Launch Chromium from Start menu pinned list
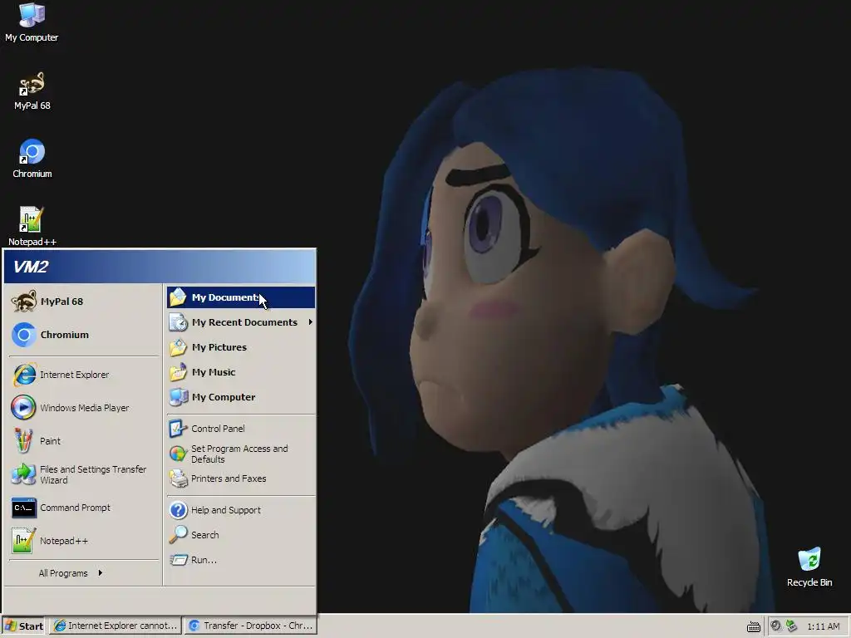The width and height of the screenshot is (851, 638). pos(84,335)
